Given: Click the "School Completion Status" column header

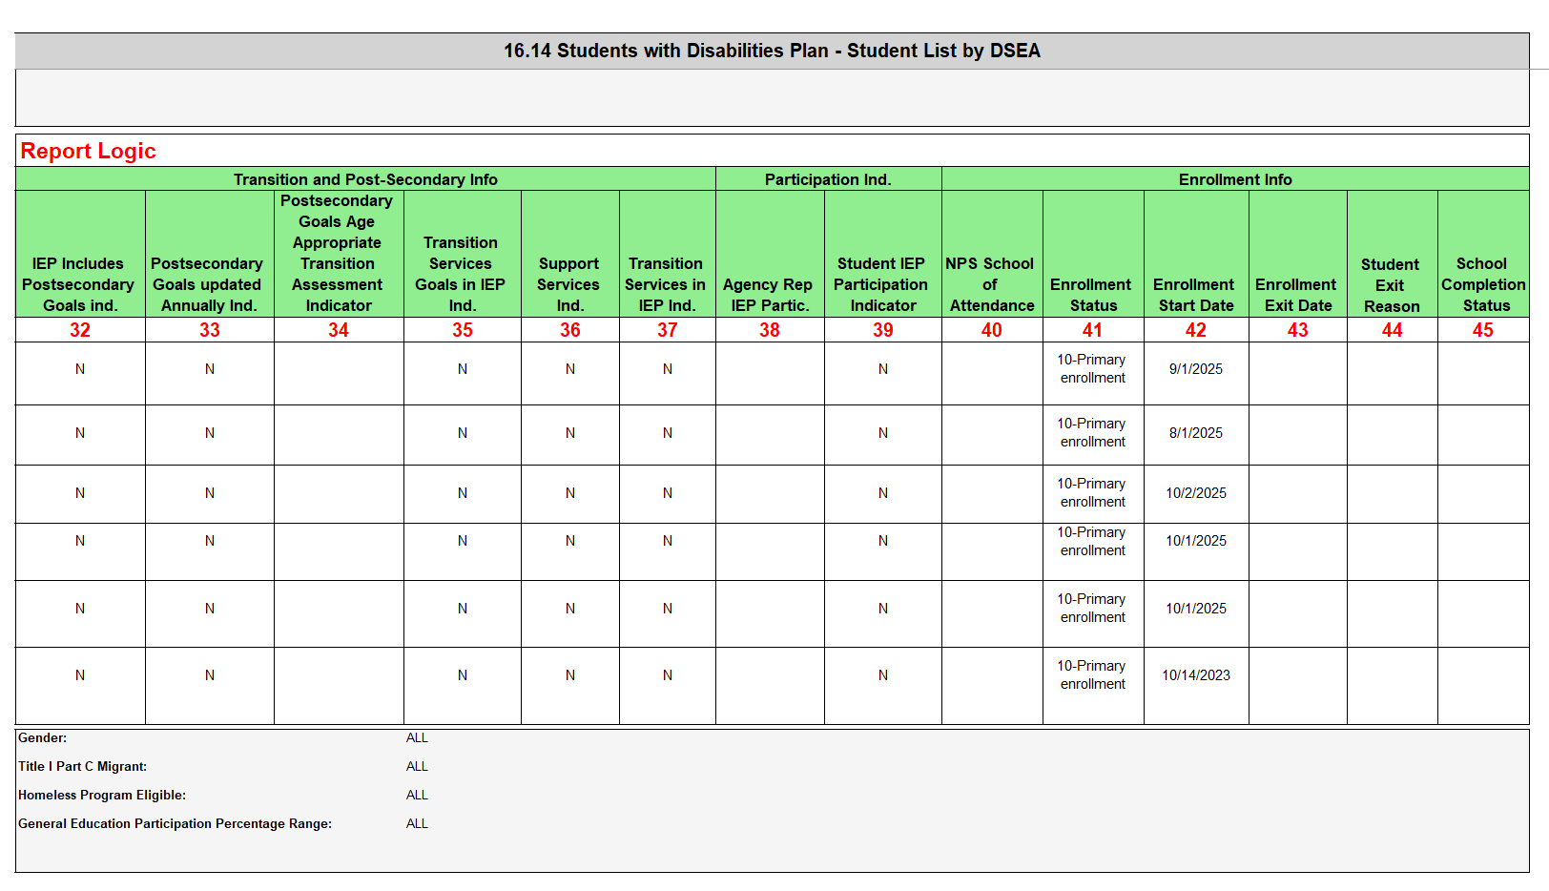Looking at the screenshot, I should pyautogui.click(x=1482, y=284).
